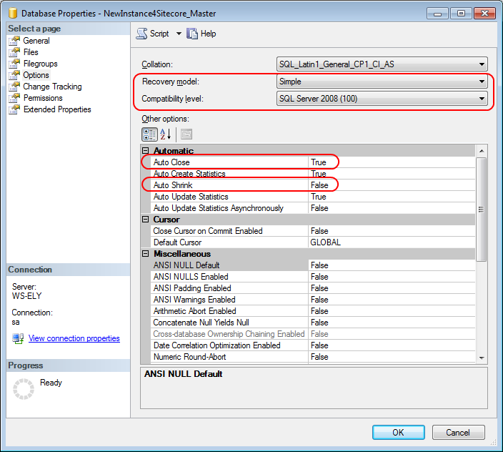Switch property grid to Categorized view
Screen dimensions: 503x452
(x=149, y=134)
